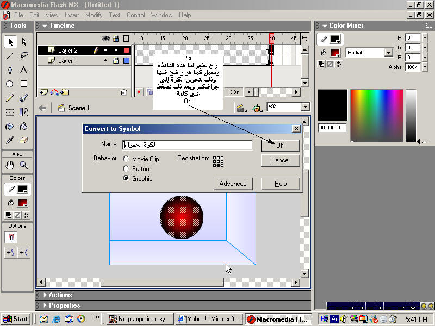Click Swap Colors icon in Color Mixer

(x=339, y=64)
